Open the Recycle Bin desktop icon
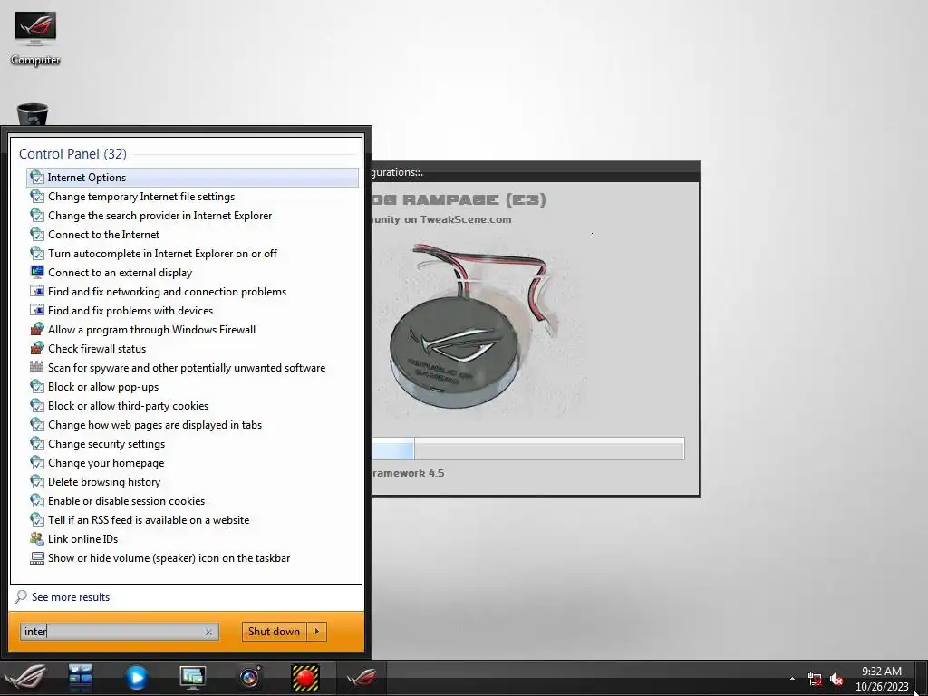 (x=33, y=113)
